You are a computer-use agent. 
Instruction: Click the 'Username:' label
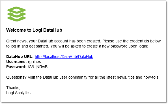(16, 62)
